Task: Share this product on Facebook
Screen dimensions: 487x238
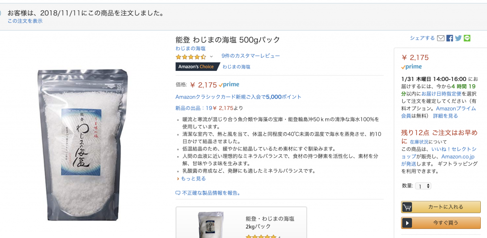Action: pos(449,39)
